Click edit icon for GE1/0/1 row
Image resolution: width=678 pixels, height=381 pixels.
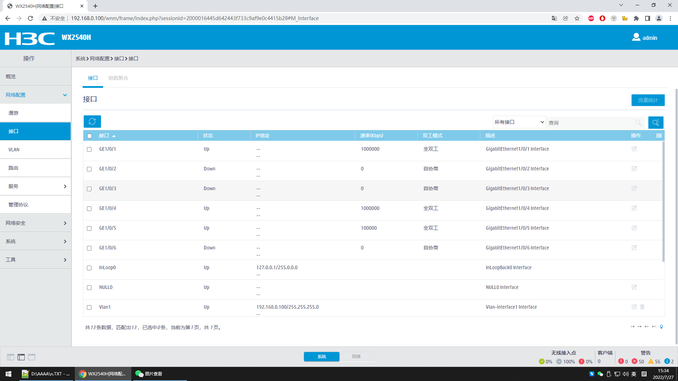point(634,149)
